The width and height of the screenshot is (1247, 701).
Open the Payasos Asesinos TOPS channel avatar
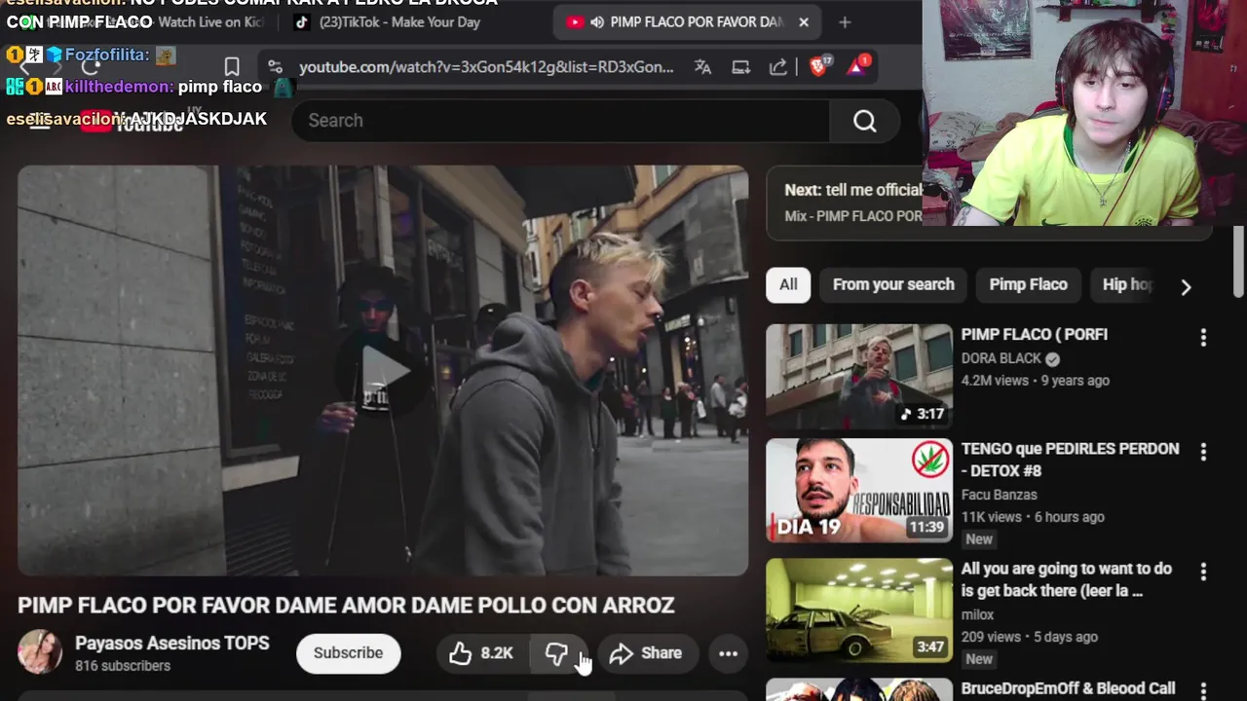(x=40, y=652)
